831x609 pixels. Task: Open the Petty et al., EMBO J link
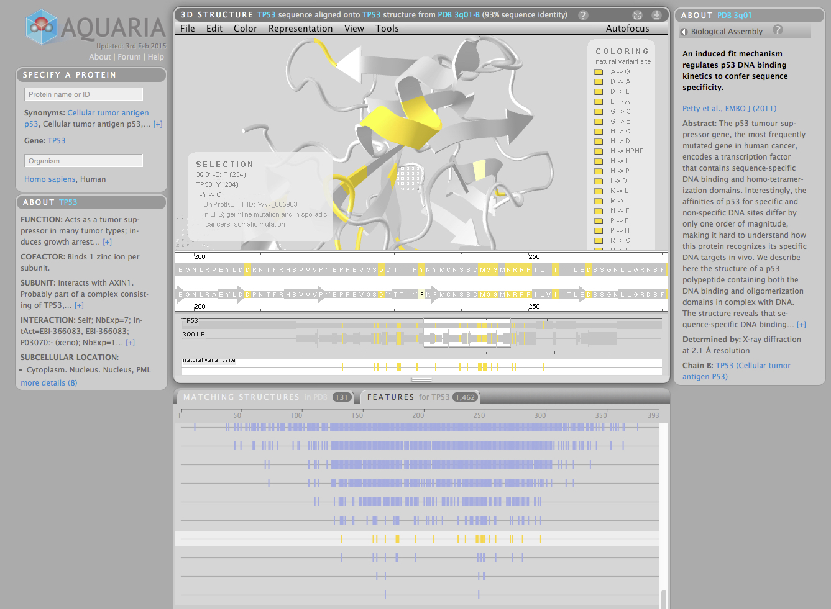(729, 109)
